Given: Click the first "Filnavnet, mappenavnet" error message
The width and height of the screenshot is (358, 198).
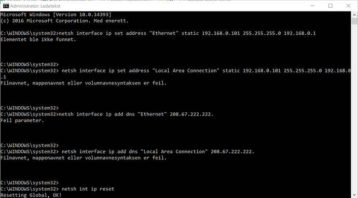Looking at the screenshot, I should tap(84, 83).
